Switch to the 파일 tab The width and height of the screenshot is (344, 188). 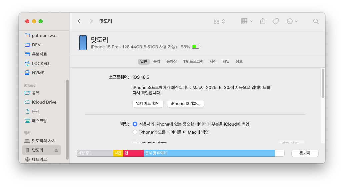pos(226,61)
